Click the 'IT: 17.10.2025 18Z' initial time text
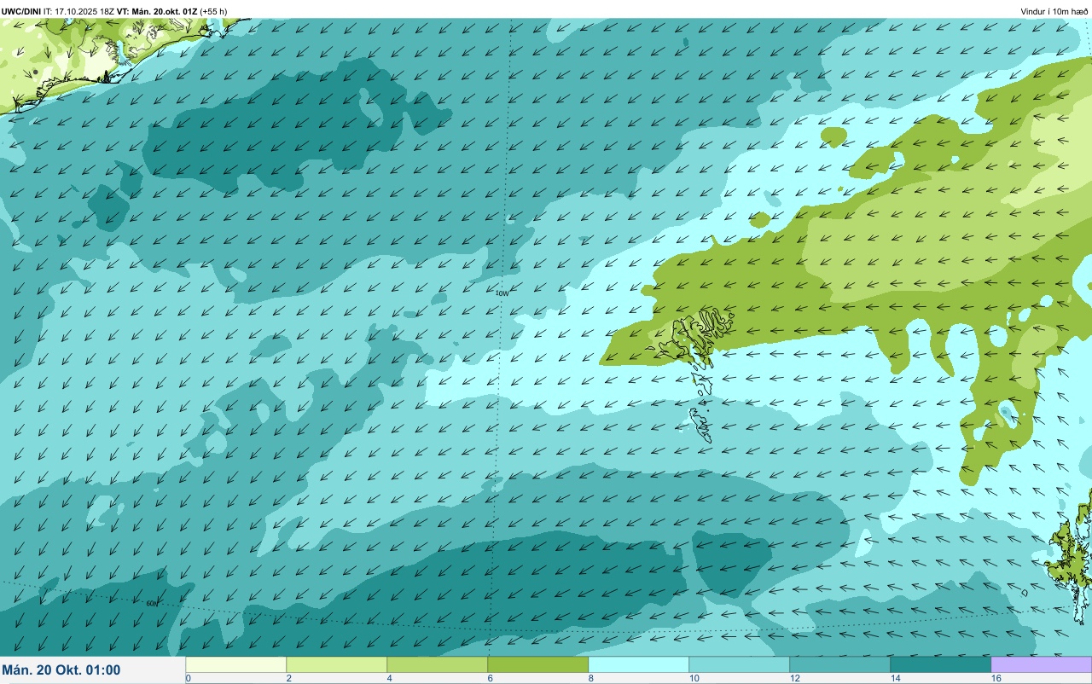This screenshot has width=1092, height=684. click(79, 12)
